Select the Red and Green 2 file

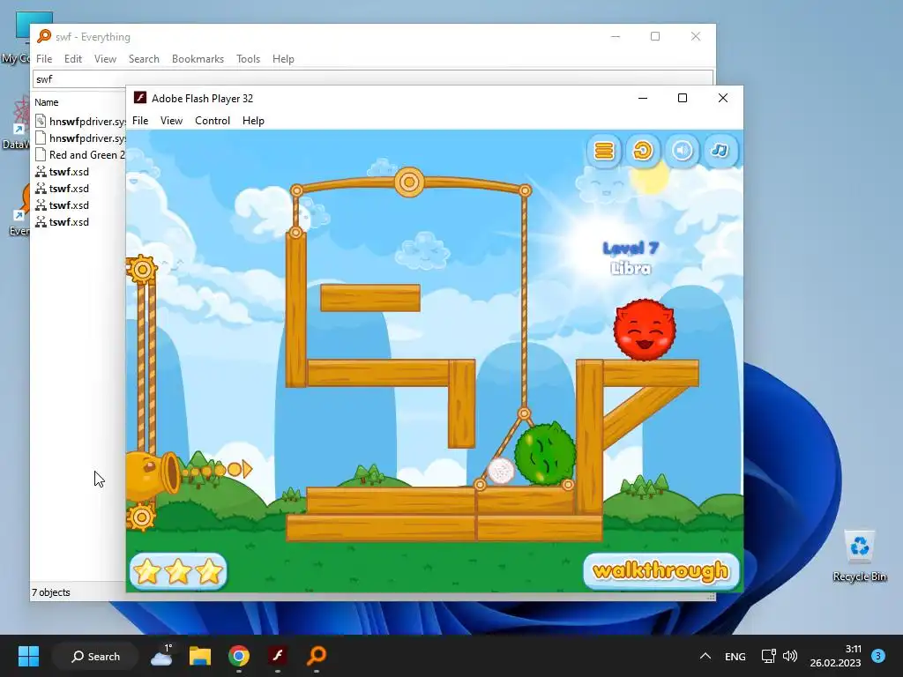coord(79,155)
